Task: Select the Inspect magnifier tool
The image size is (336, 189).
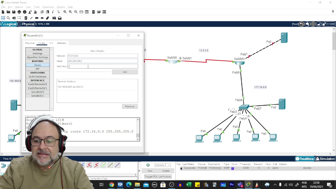Action: (8, 18)
